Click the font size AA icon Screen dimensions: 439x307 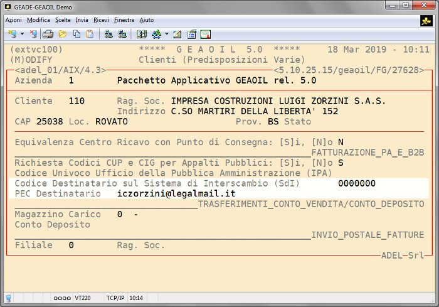pos(157,34)
